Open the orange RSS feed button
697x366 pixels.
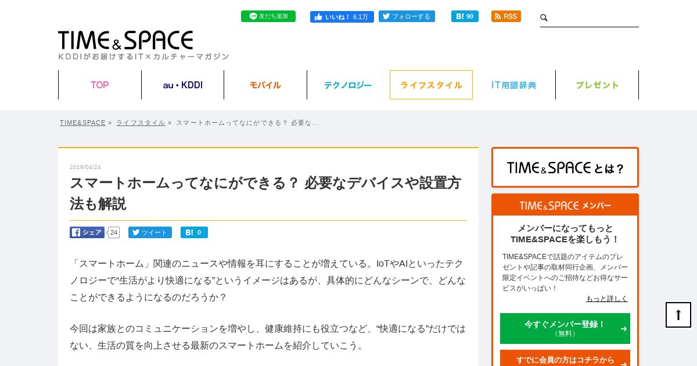coord(506,16)
